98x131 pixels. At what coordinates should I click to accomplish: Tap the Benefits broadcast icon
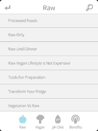(x=76, y=119)
